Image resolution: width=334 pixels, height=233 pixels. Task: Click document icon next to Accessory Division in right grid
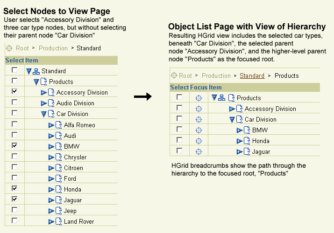coord(239,109)
